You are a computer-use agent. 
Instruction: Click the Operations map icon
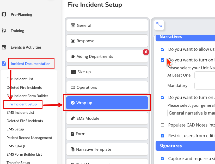coord(73,87)
